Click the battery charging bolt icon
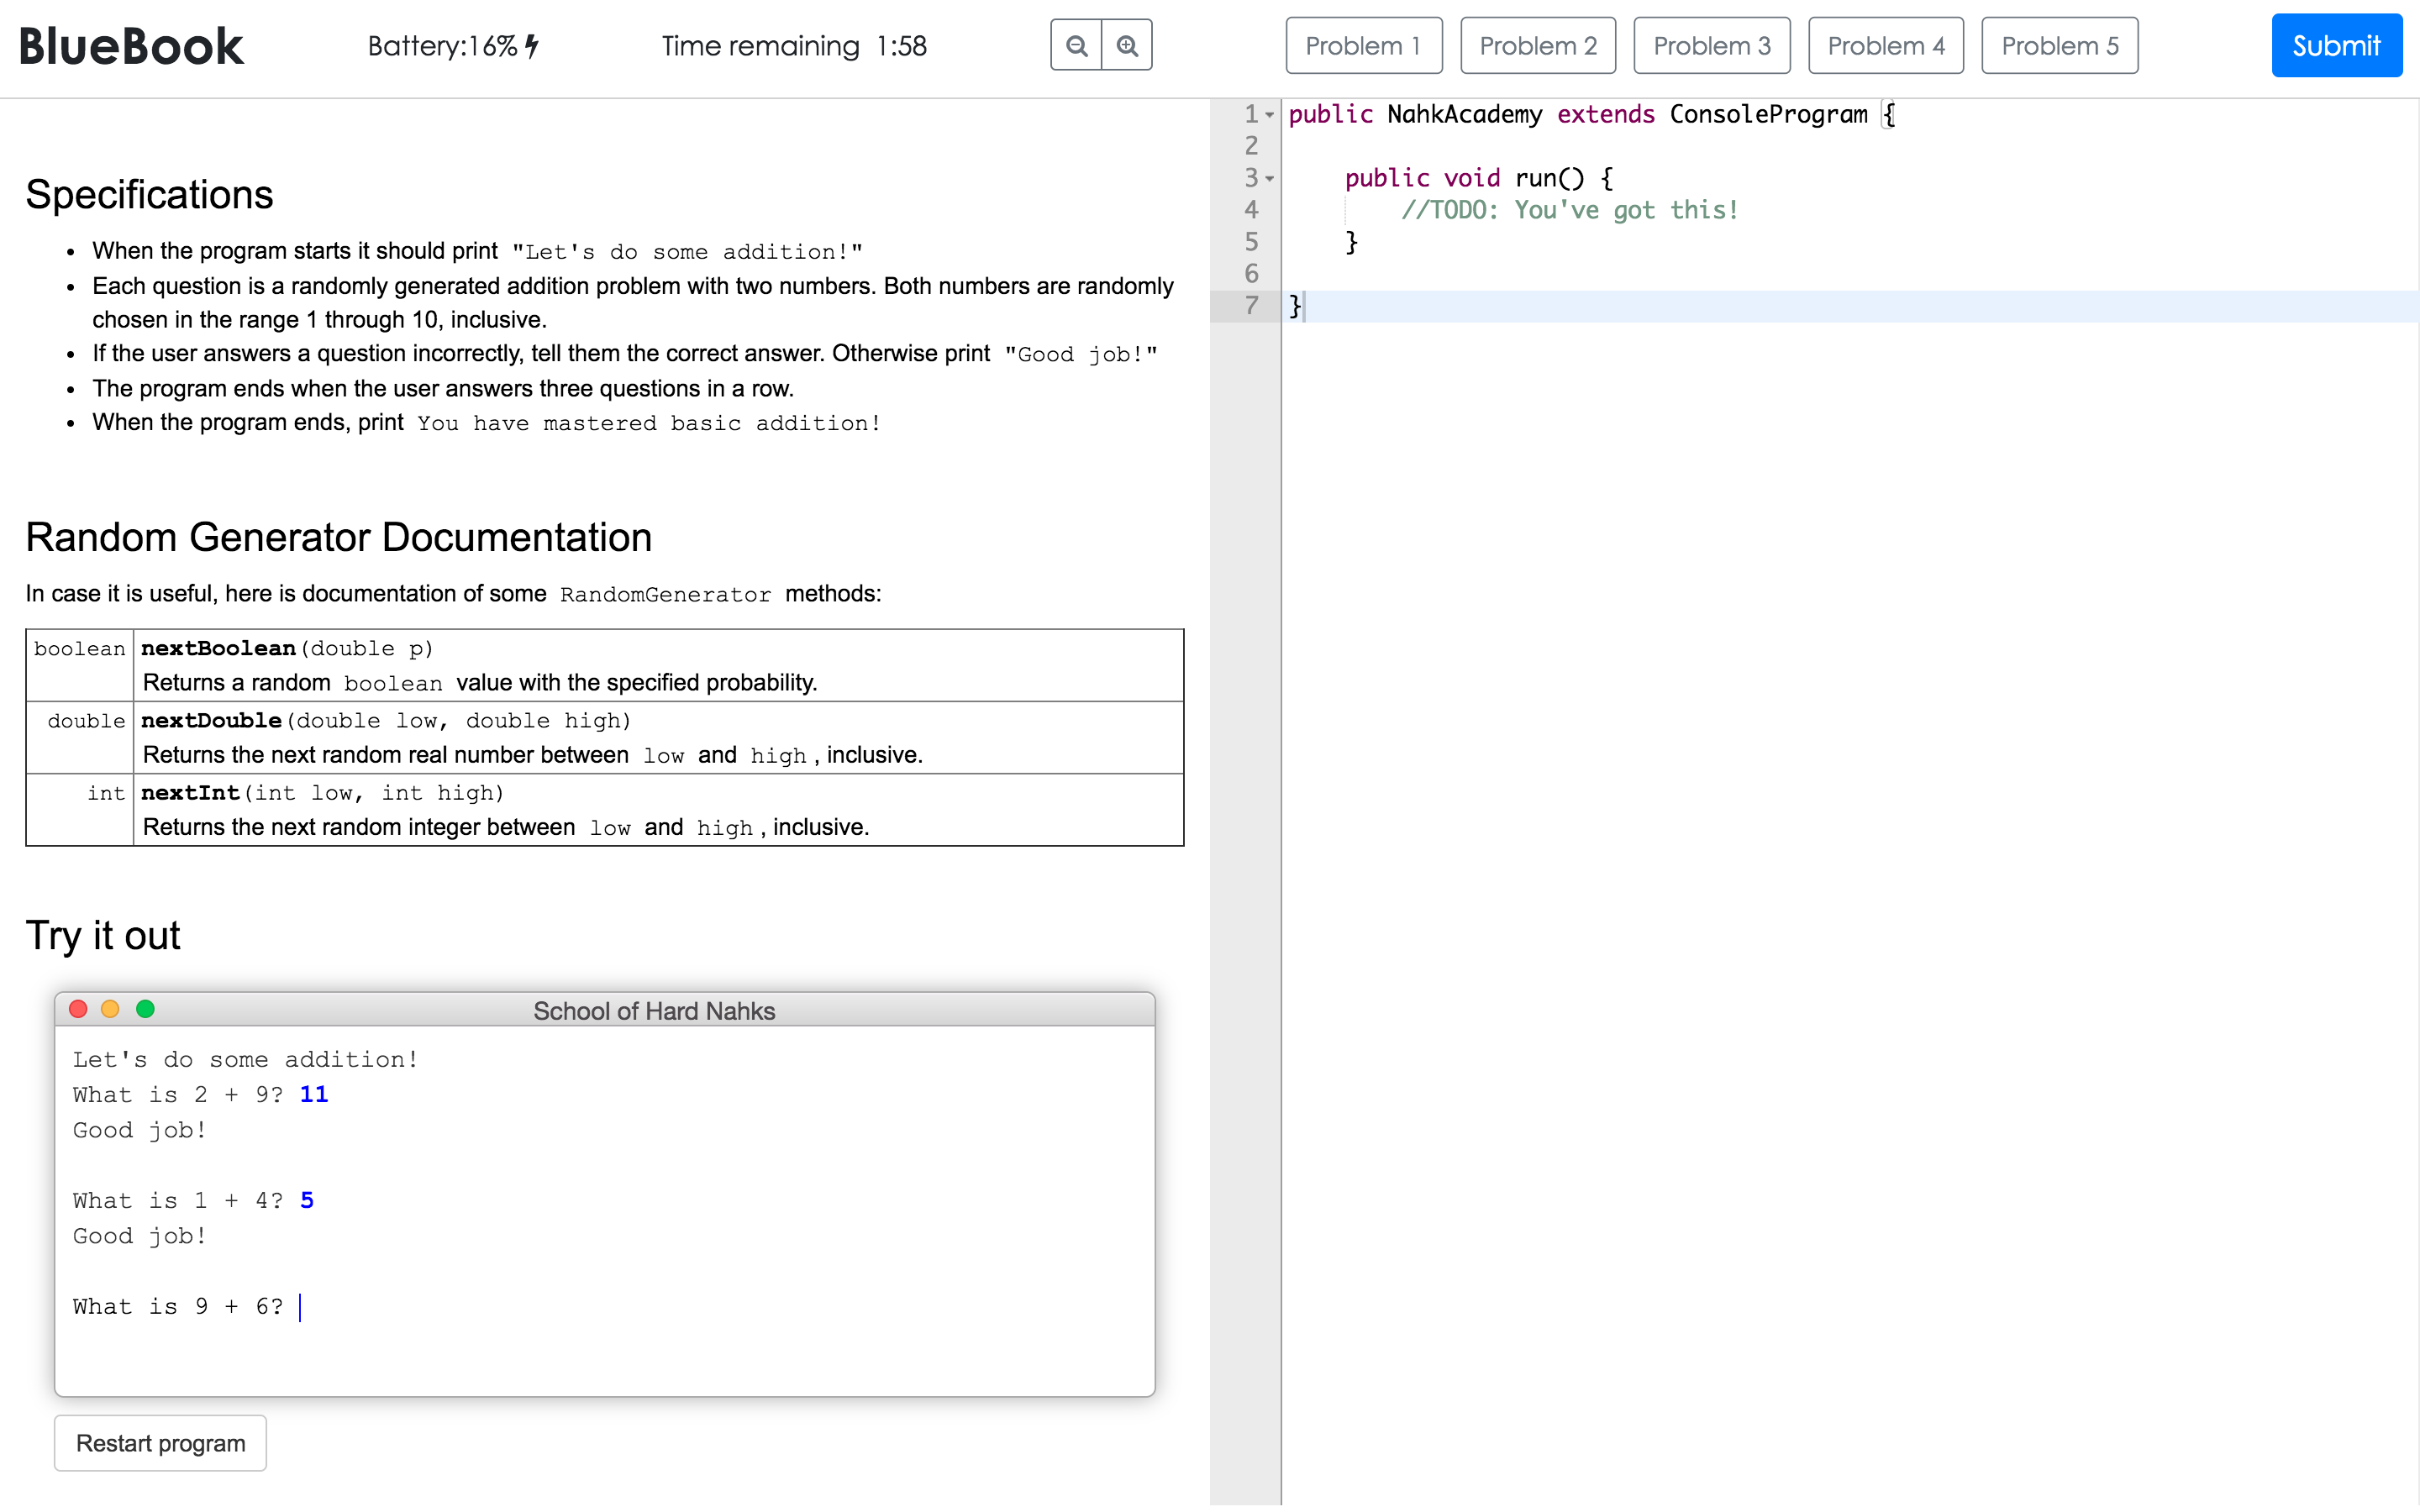This screenshot has height=1512, width=2420. pos(532,46)
